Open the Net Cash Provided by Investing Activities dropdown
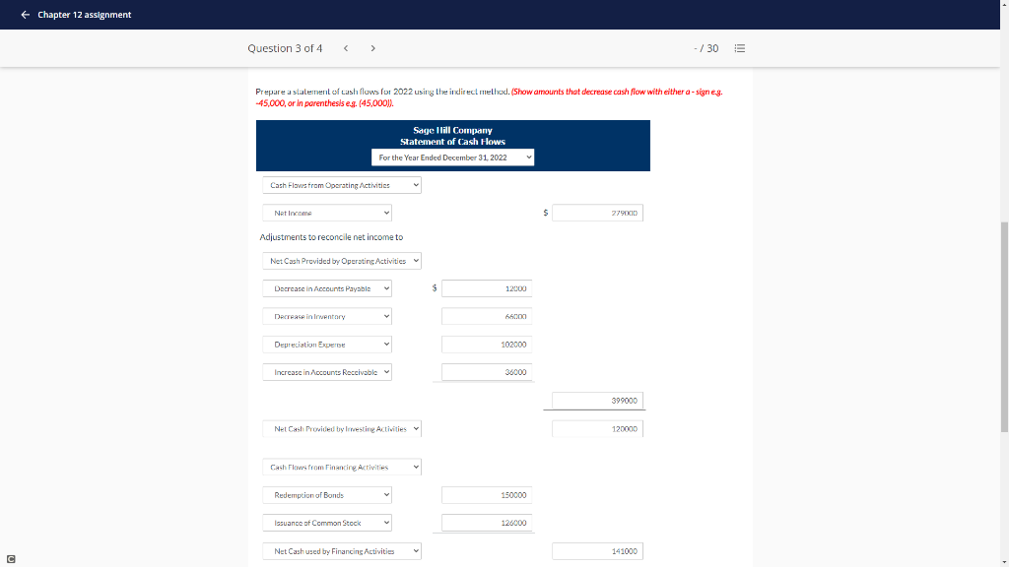The image size is (1009, 567). tap(341, 428)
